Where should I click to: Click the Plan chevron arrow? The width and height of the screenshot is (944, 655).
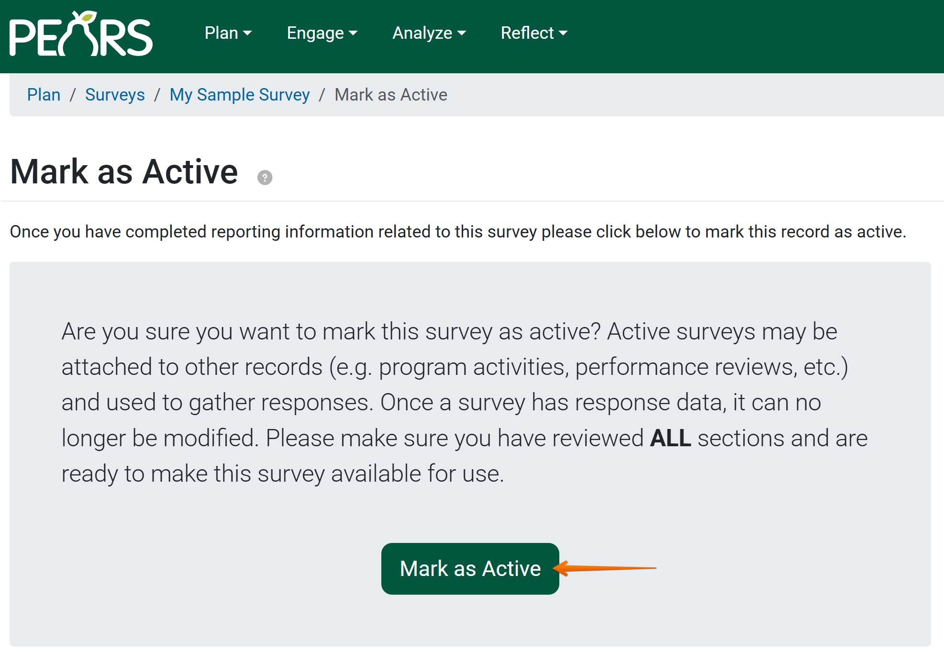tap(248, 34)
